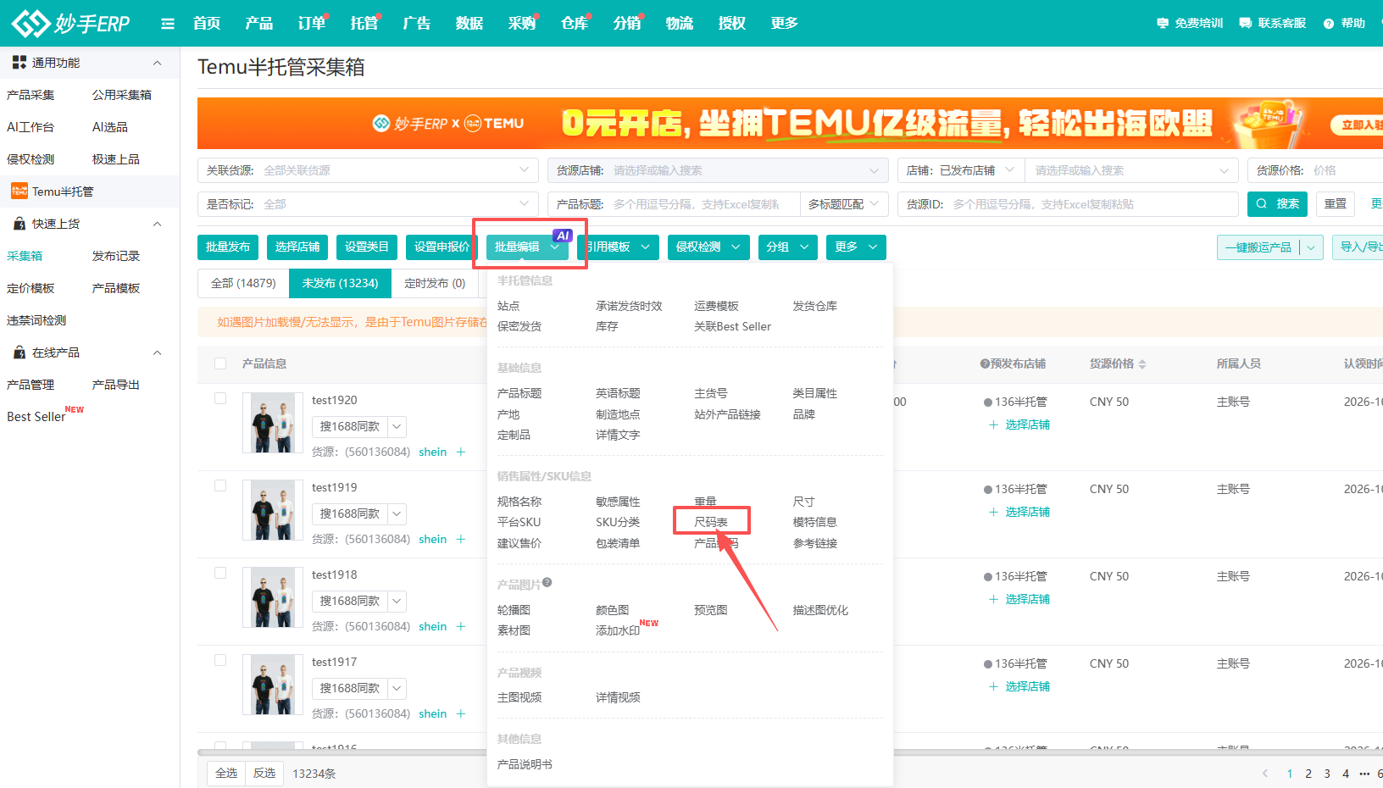Click the 通用功能 grid icon
Image resolution: width=1383 pixels, height=788 pixels.
[x=19, y=63]
